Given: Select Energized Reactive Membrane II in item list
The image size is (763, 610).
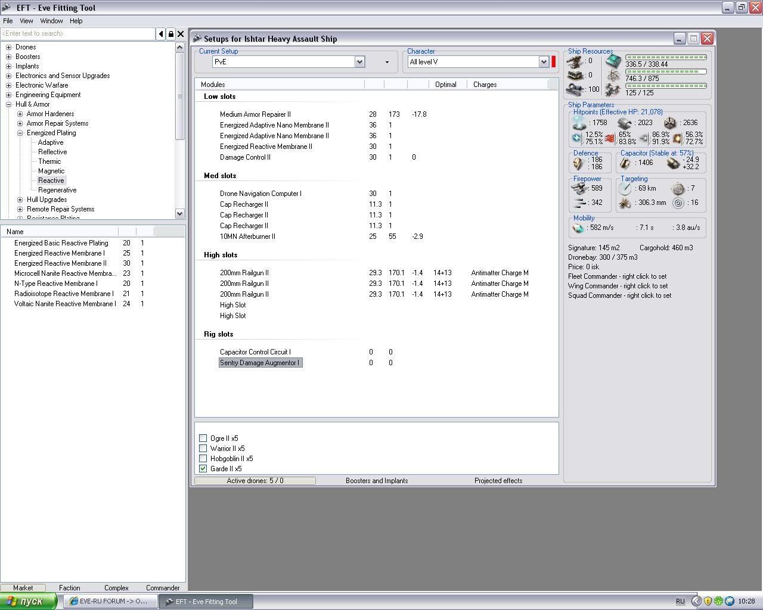Looking at the screenshot, I should [60, 263].
